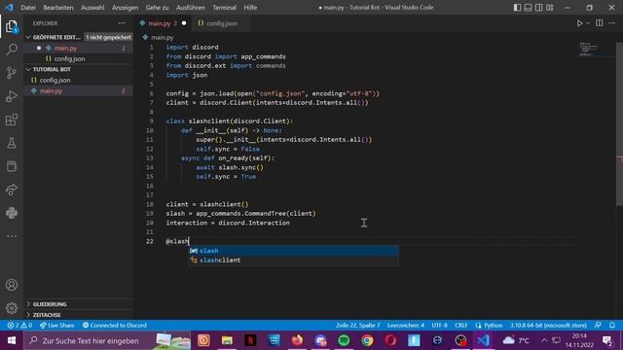This screenshot has width=623, height=350.
Task: Switch to the config.json editor tab
Action: [x=221, y=23]
